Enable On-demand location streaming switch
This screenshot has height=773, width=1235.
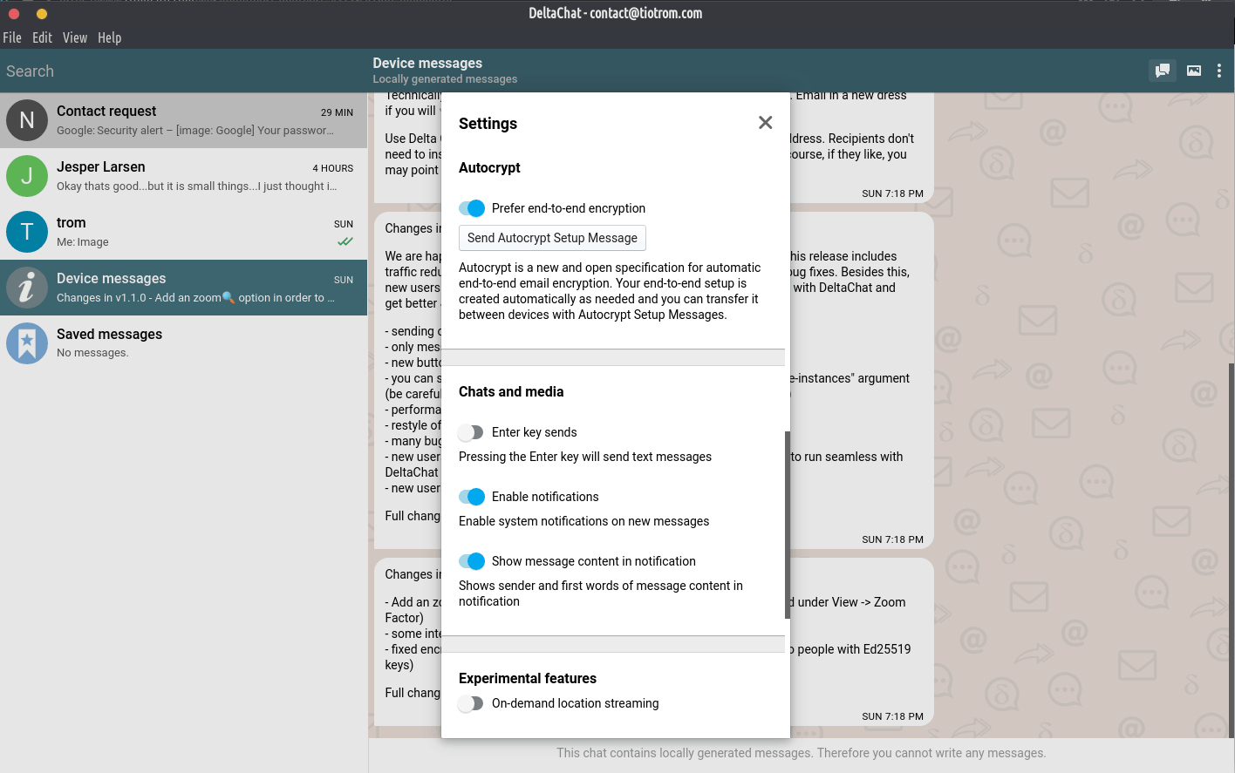coord(471,703)
